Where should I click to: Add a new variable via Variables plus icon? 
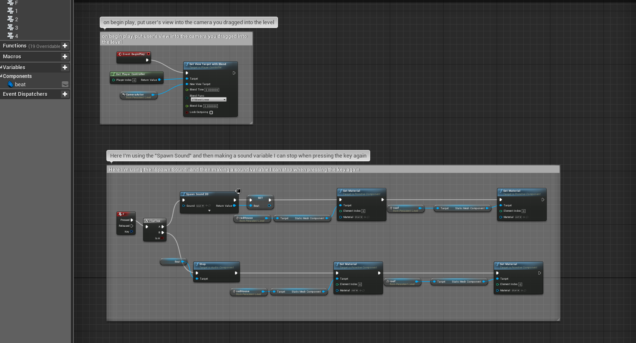[x=65, y=68]
